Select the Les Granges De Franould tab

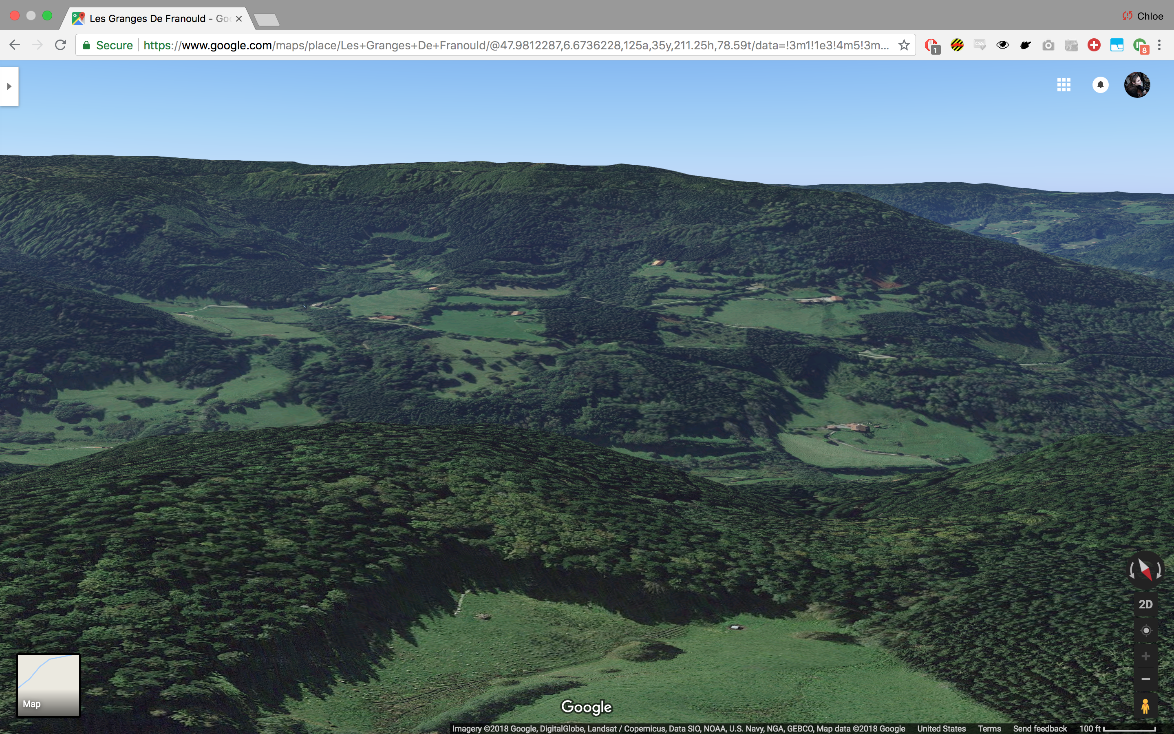coord(150,18)
